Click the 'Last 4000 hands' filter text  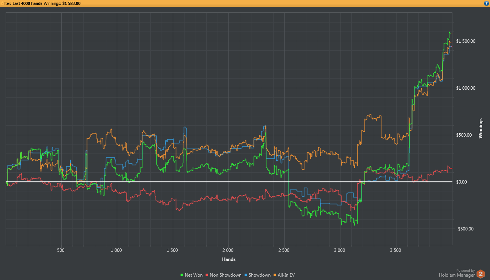click(x=27, y=3)
